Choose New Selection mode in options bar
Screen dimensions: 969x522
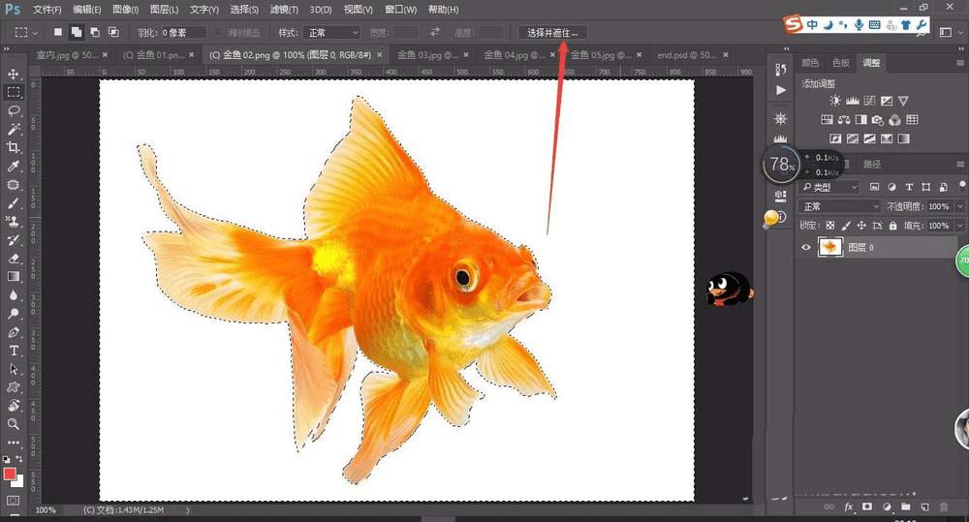[x=57, y=32]
